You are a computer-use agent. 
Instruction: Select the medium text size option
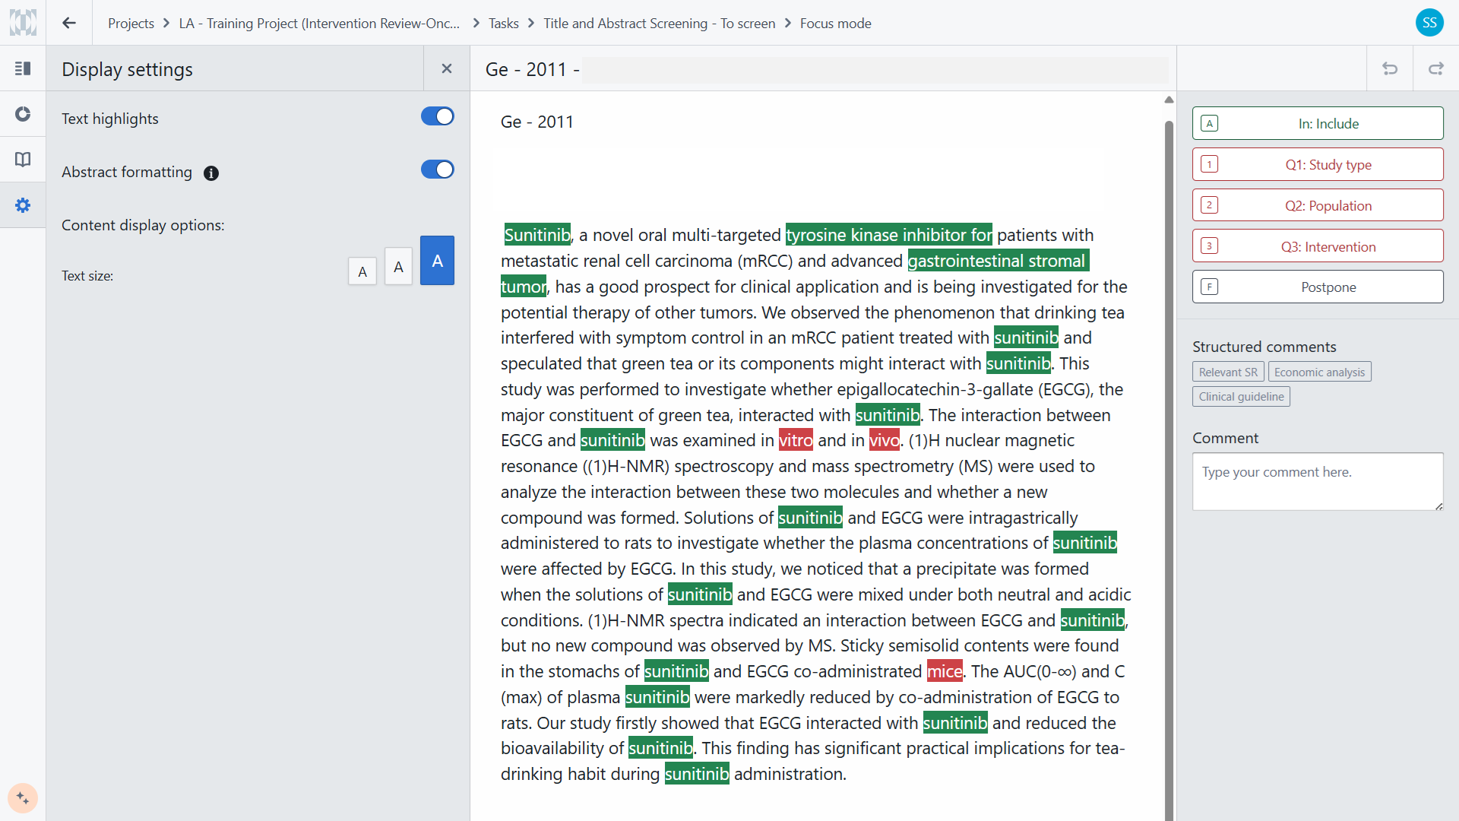(398, 267)
